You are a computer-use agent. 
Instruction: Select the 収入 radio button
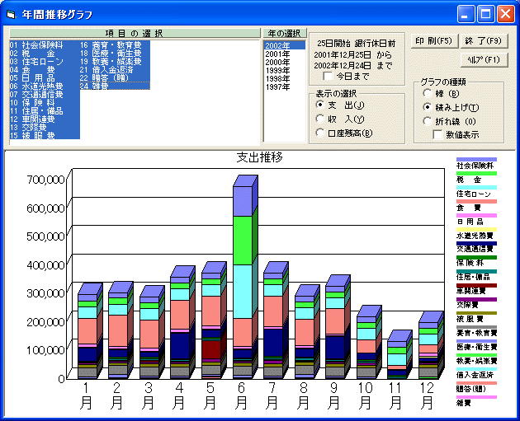320,119
